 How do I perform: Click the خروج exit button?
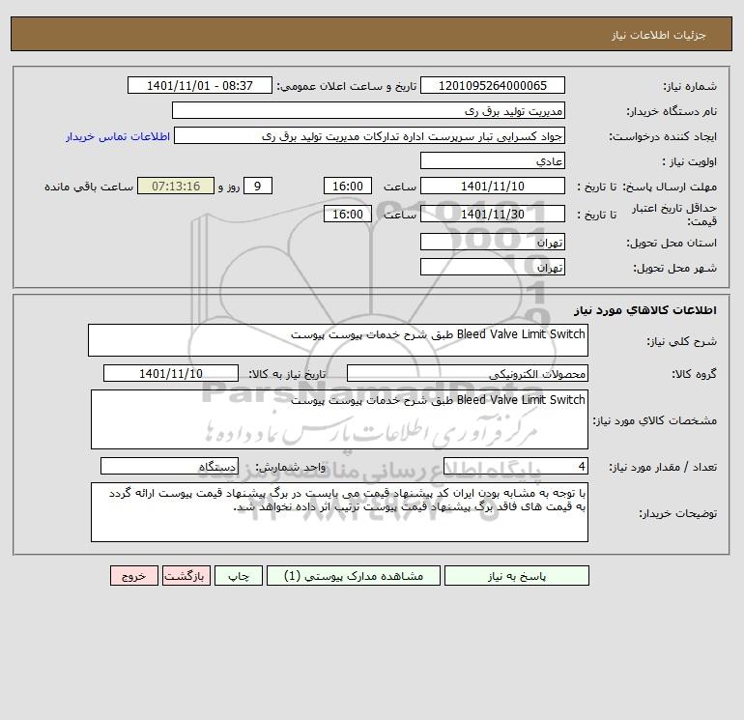[133, 576]
